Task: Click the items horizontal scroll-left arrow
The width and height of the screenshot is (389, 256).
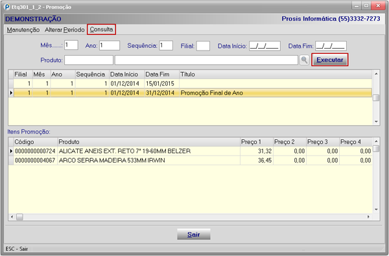Action: point(12,217)
